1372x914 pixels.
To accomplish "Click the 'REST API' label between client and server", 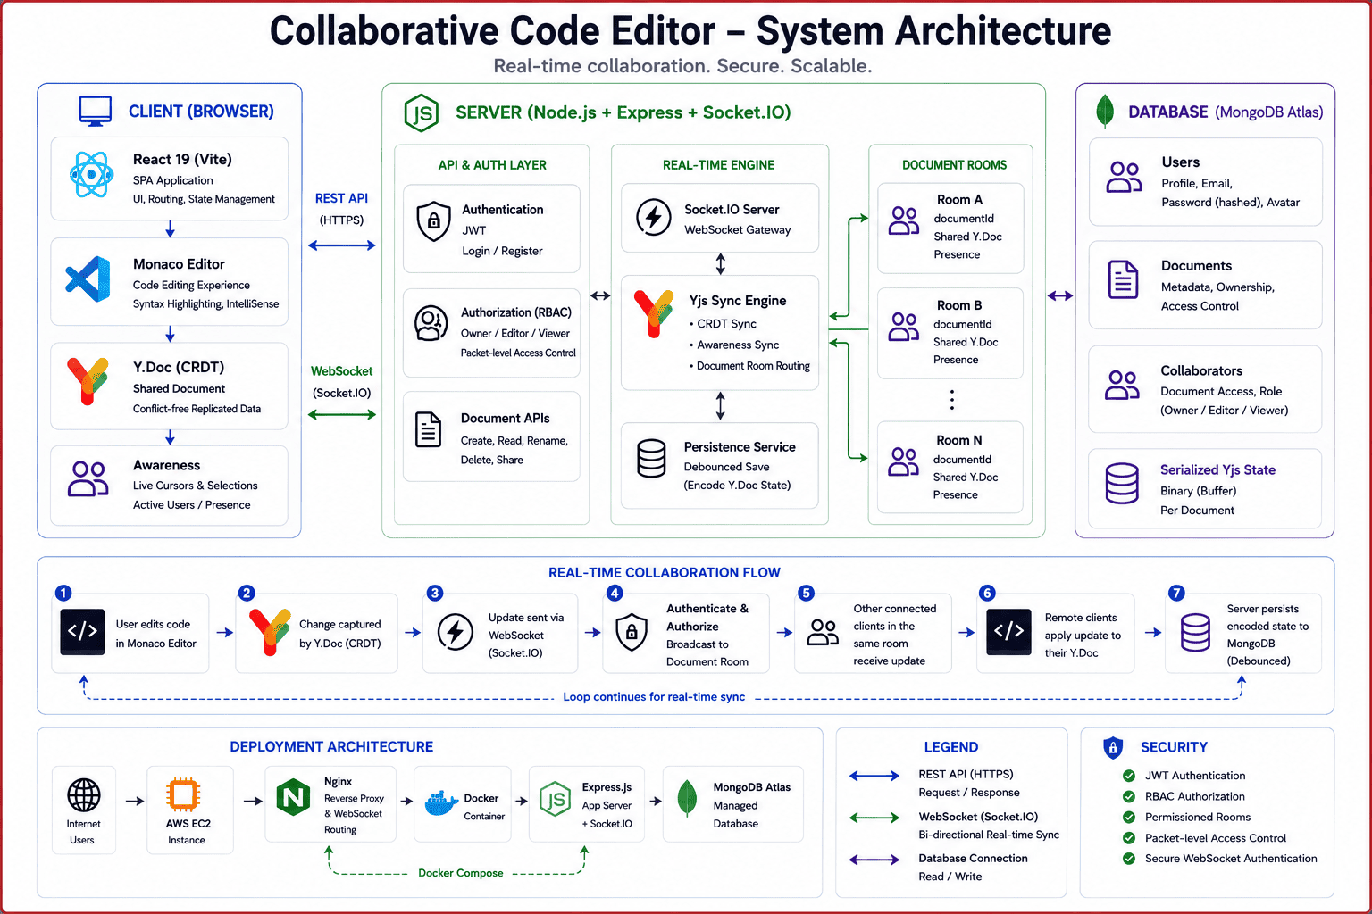I will click(341, 198).
